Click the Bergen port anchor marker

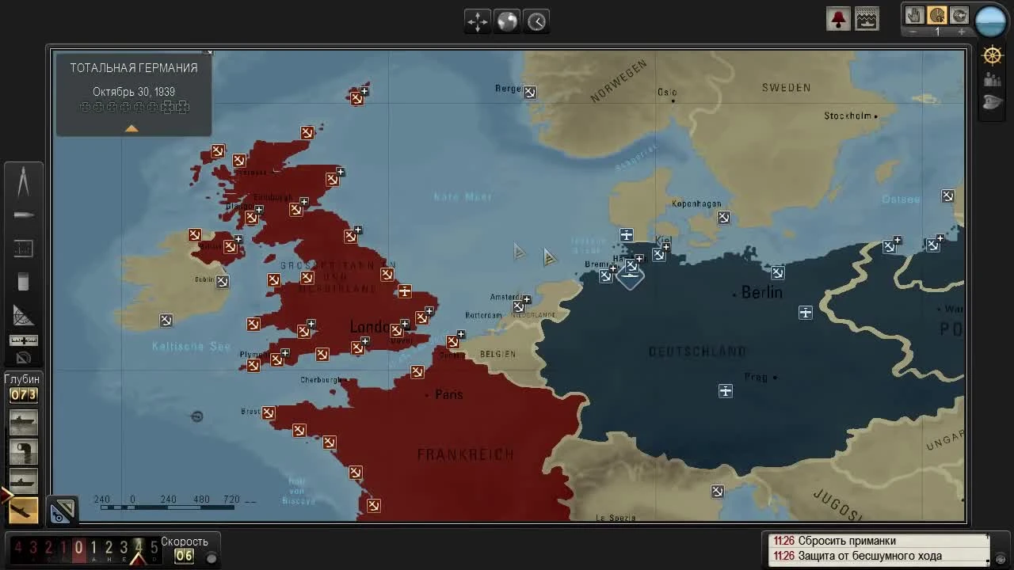529,93
